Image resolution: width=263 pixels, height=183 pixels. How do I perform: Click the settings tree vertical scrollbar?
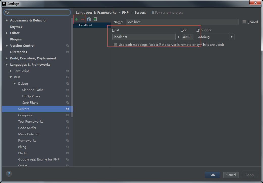(x=72, y=67)
